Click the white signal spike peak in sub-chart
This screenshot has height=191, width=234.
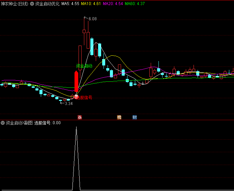click(x=76, y=128)
